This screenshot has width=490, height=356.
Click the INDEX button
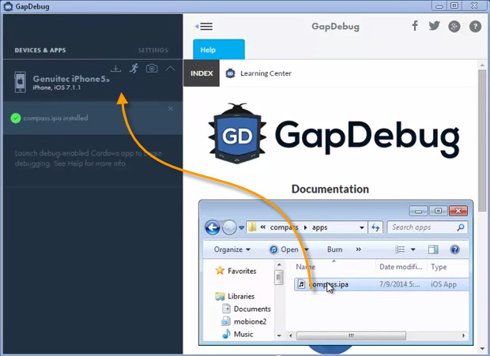[x=201, y=73]
